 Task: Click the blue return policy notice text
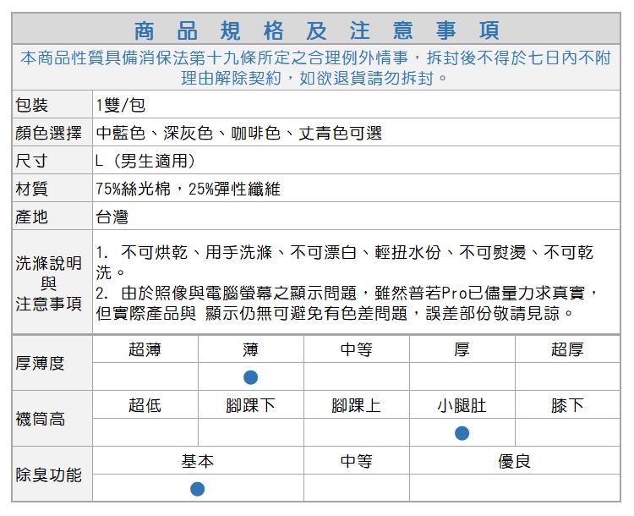coord(317,68)
